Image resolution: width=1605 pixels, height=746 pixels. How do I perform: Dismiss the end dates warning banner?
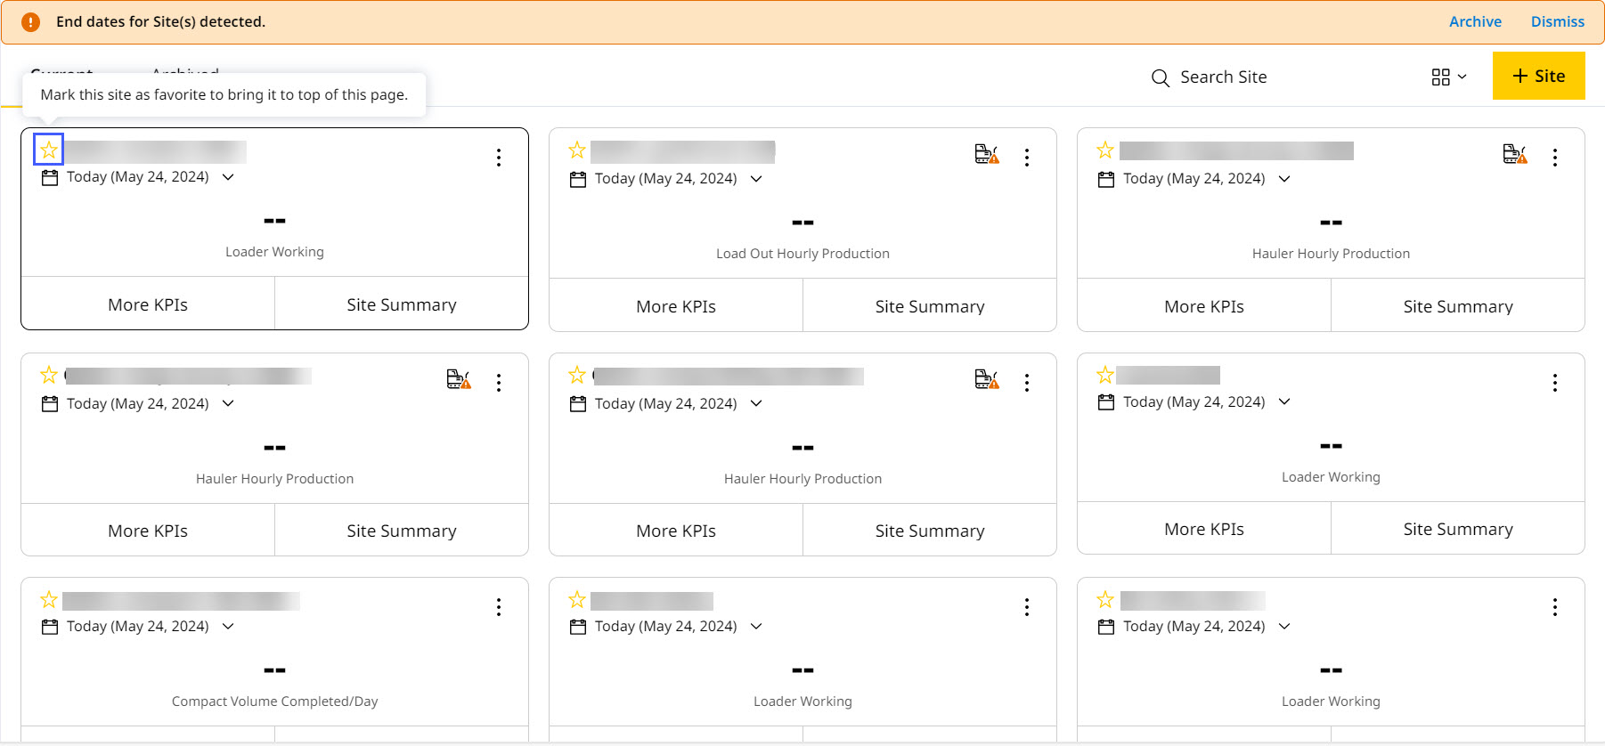point(1557,21)
